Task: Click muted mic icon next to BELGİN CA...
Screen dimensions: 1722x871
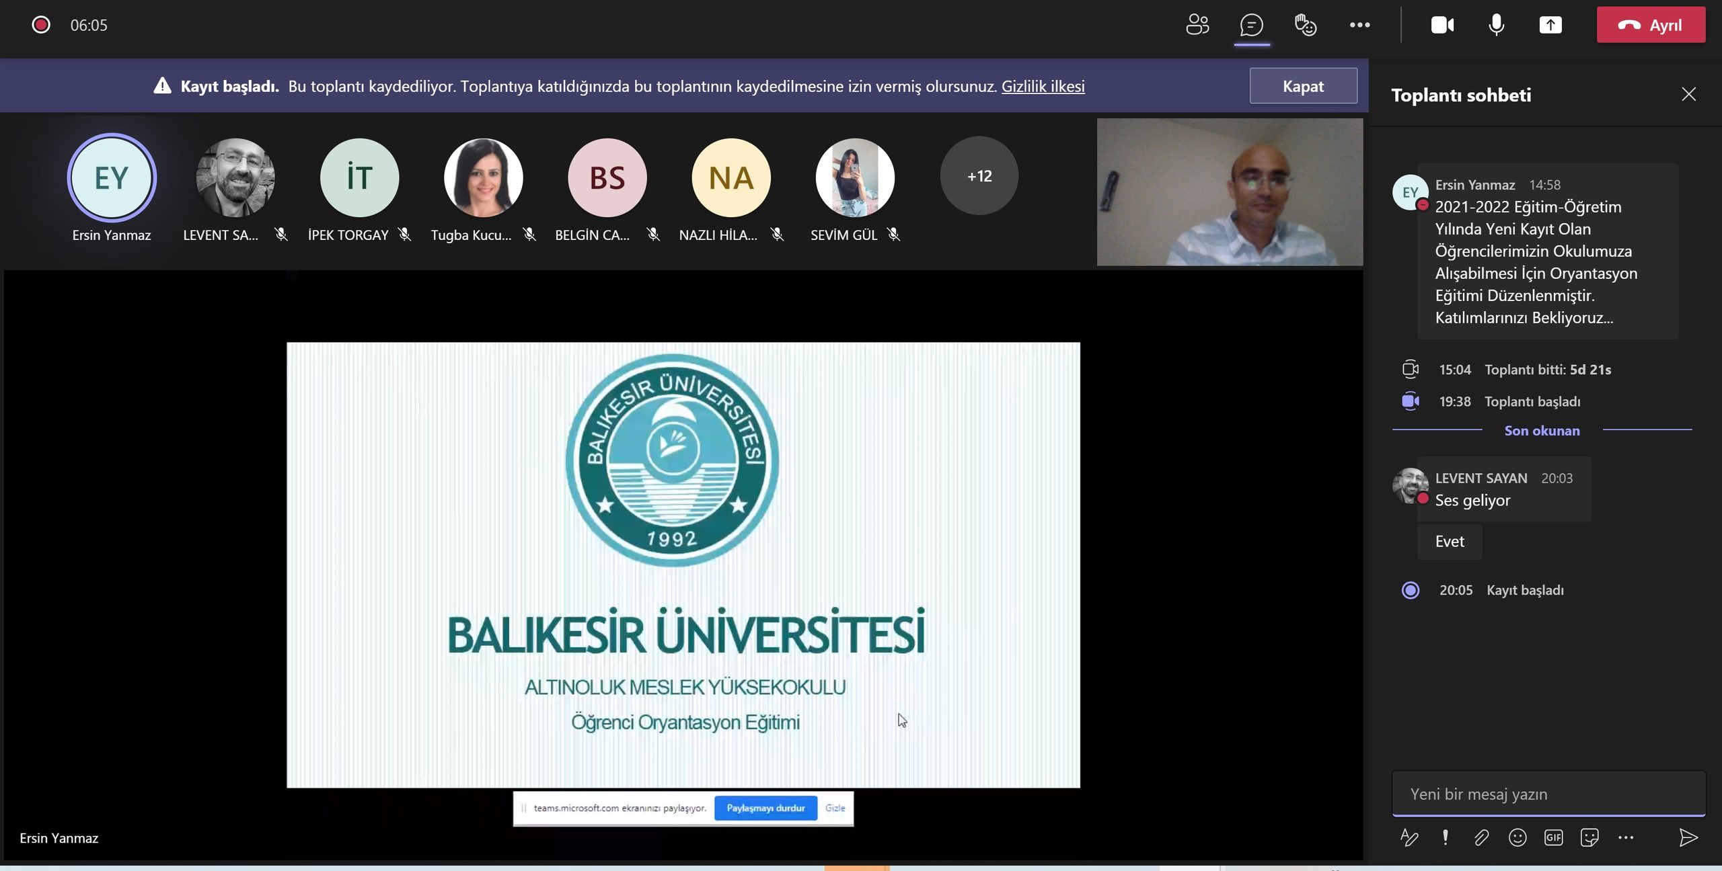Action: coord(653,235)
